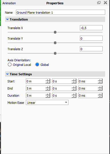Click the Translate Y slider handle
Screen dimensions: 110x154
pyautogui.click(x=55, y=43)
